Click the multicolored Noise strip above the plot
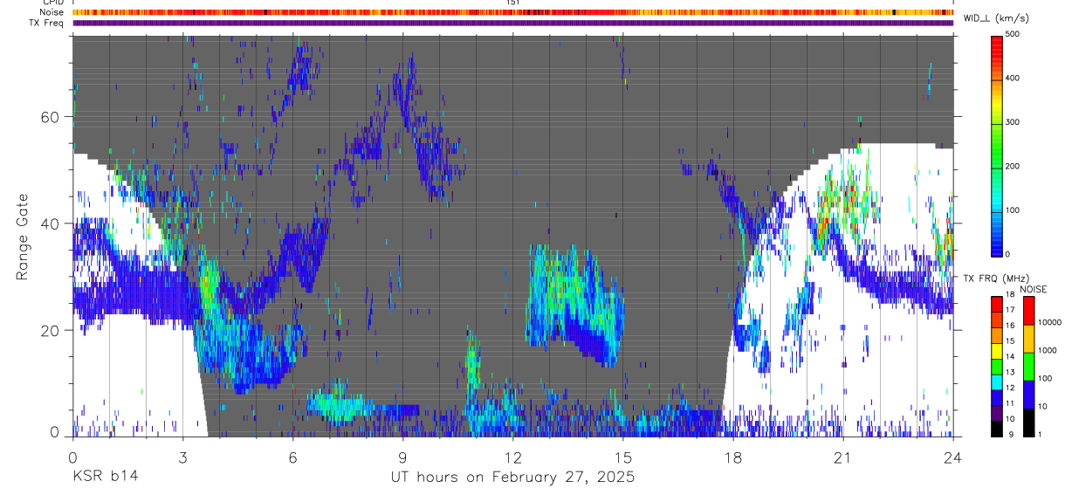Viewport: 1072px width, 495px height. [512, 13]
